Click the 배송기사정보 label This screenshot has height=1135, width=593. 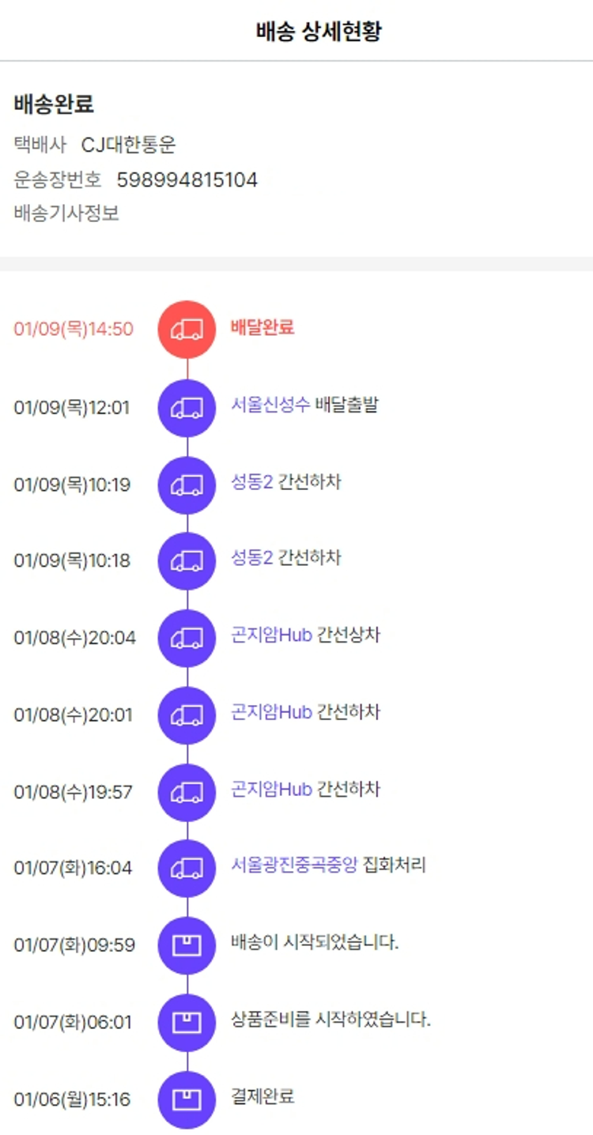click(66, 213)
